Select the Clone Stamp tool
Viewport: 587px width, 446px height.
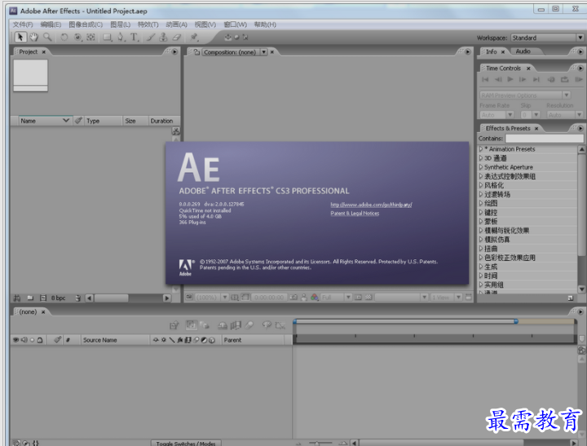click(x=163, y=37)
